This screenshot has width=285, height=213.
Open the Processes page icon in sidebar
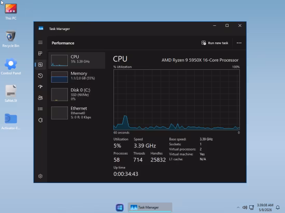(x=40, y=53)
